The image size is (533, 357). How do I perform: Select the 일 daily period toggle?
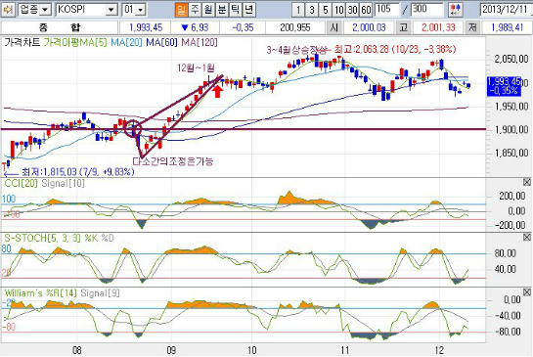coord(181,10)
